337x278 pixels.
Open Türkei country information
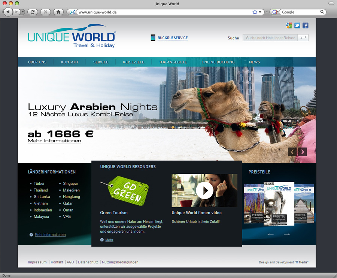39,184
